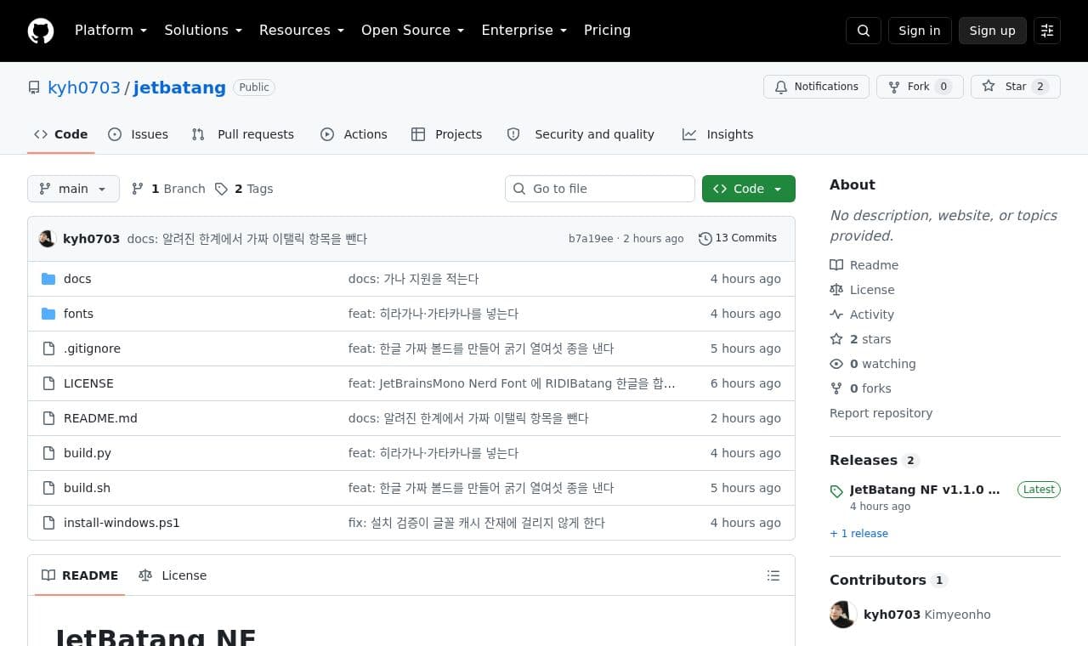Expand the Solutions menu

pos(203,31)
